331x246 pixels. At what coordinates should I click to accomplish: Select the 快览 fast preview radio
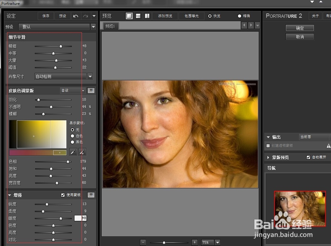point(210,16)
